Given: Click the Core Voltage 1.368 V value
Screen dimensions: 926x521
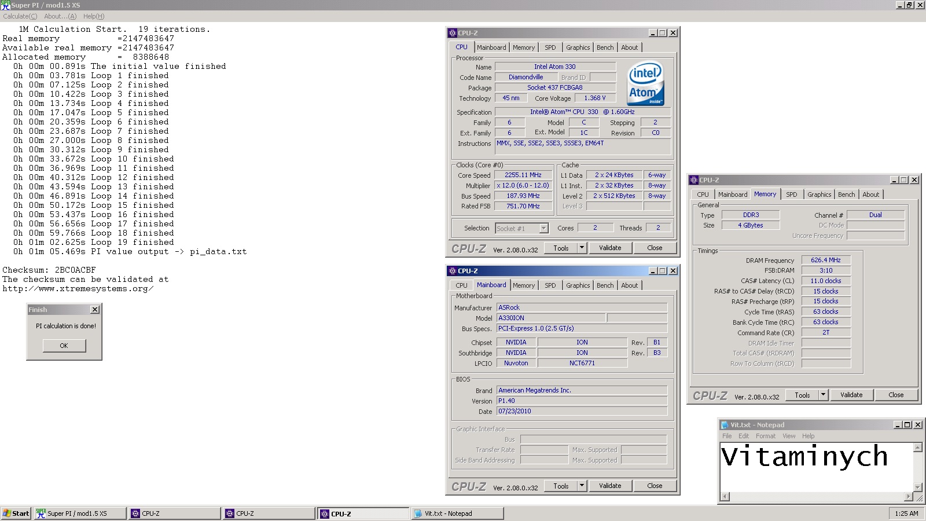Looking at the screenshot, I should [x=594, y=98].
